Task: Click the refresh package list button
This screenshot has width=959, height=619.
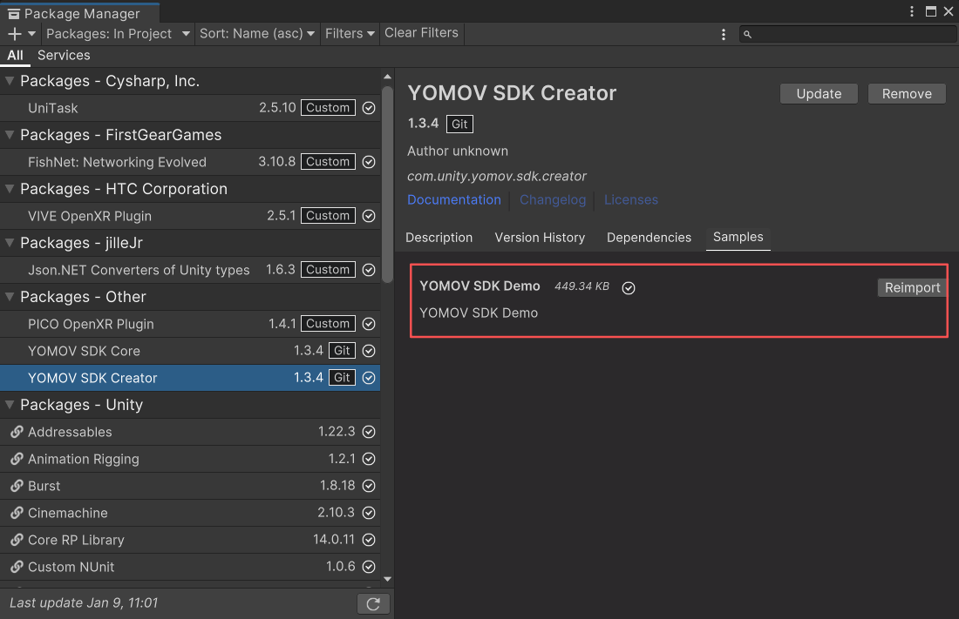Action: [373, 603]
